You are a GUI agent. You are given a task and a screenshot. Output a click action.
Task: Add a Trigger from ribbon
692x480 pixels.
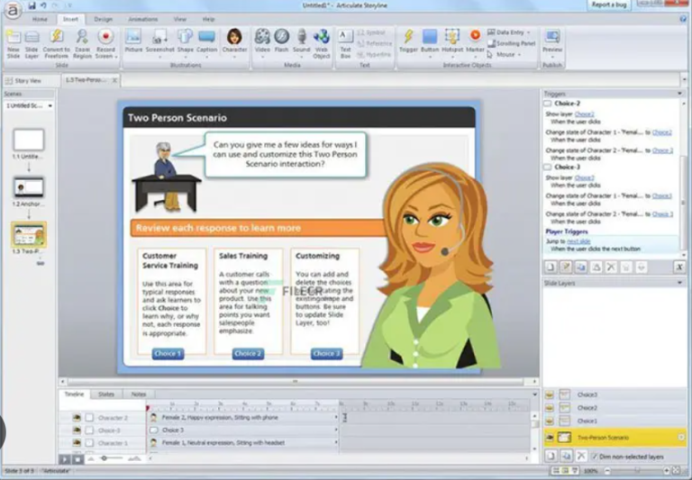408,41
